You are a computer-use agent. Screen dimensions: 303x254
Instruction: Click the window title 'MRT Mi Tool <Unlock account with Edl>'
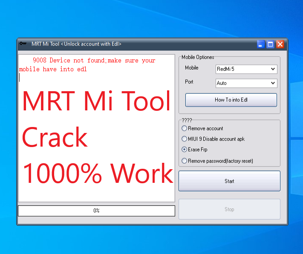click(x=76, y=44)
